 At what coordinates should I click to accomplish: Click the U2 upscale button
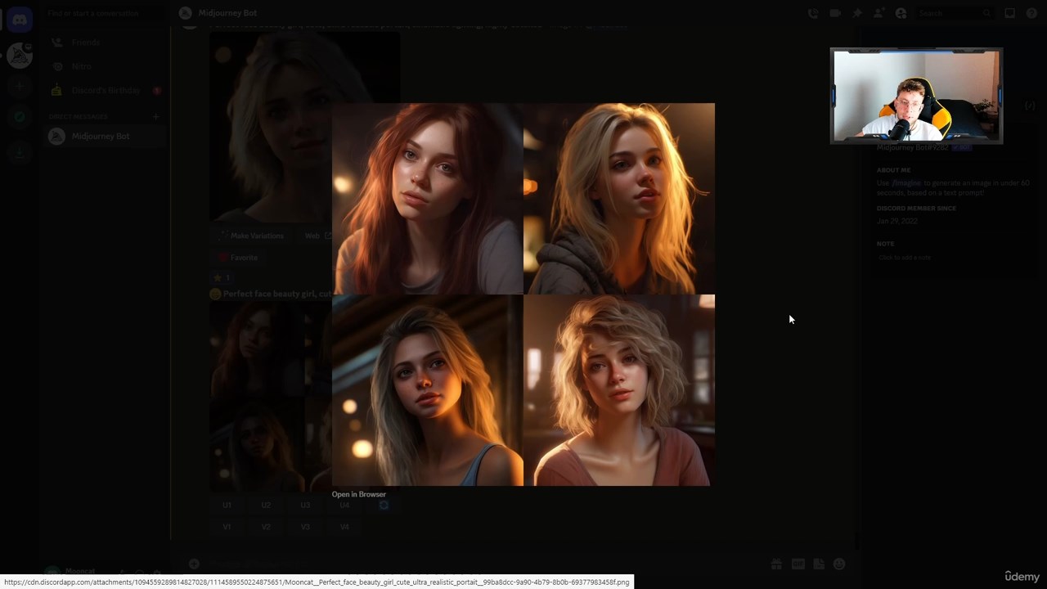point(266,506)
